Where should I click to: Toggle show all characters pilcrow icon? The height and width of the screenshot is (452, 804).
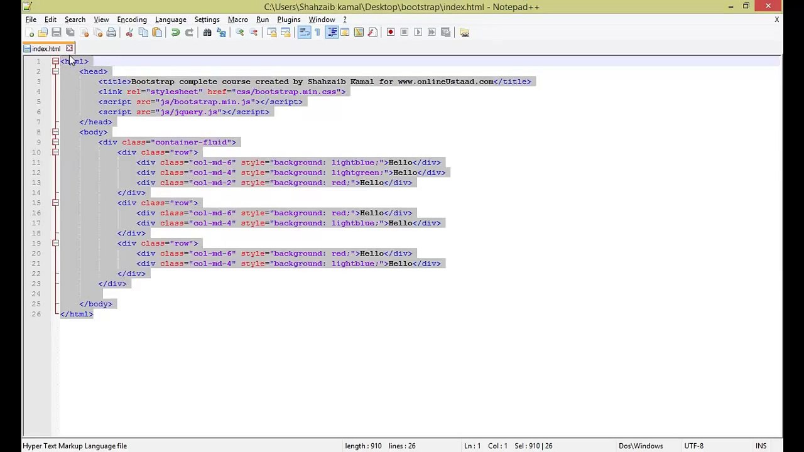point(317,33)
